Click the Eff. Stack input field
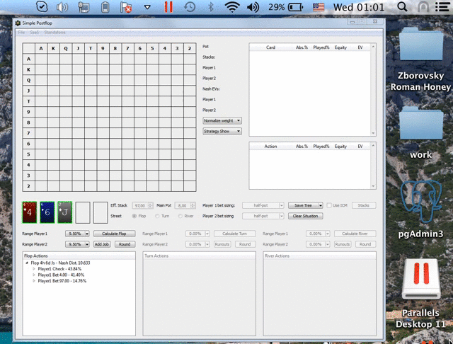453x344 pixels. pos(144,205)
